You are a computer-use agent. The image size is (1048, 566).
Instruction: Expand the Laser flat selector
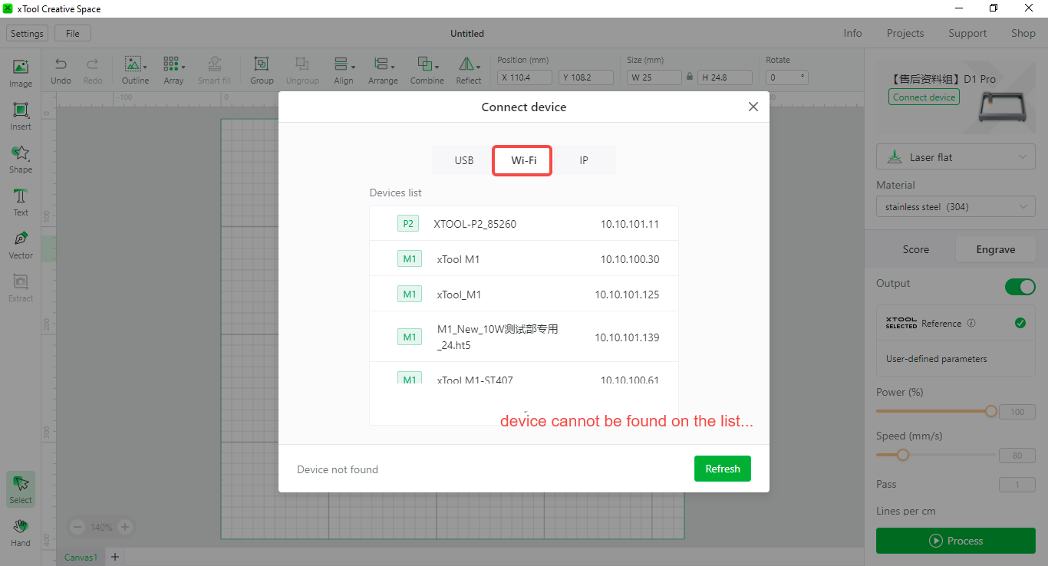pos(955,156)
